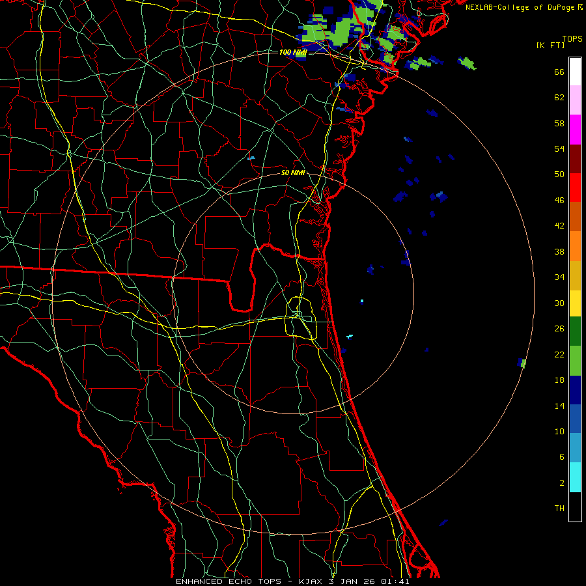The height and width of the screenshot is (586, 586).
Task: Click the black TH swatch at legend bottom
Action: point(575,507)
